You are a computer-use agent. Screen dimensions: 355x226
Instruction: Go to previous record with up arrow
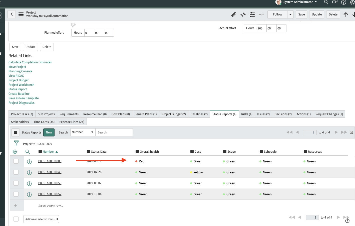coord(346,14)
